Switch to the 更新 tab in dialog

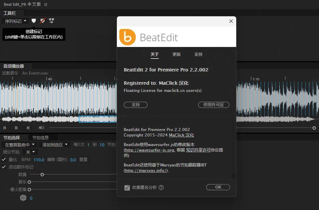177,54
